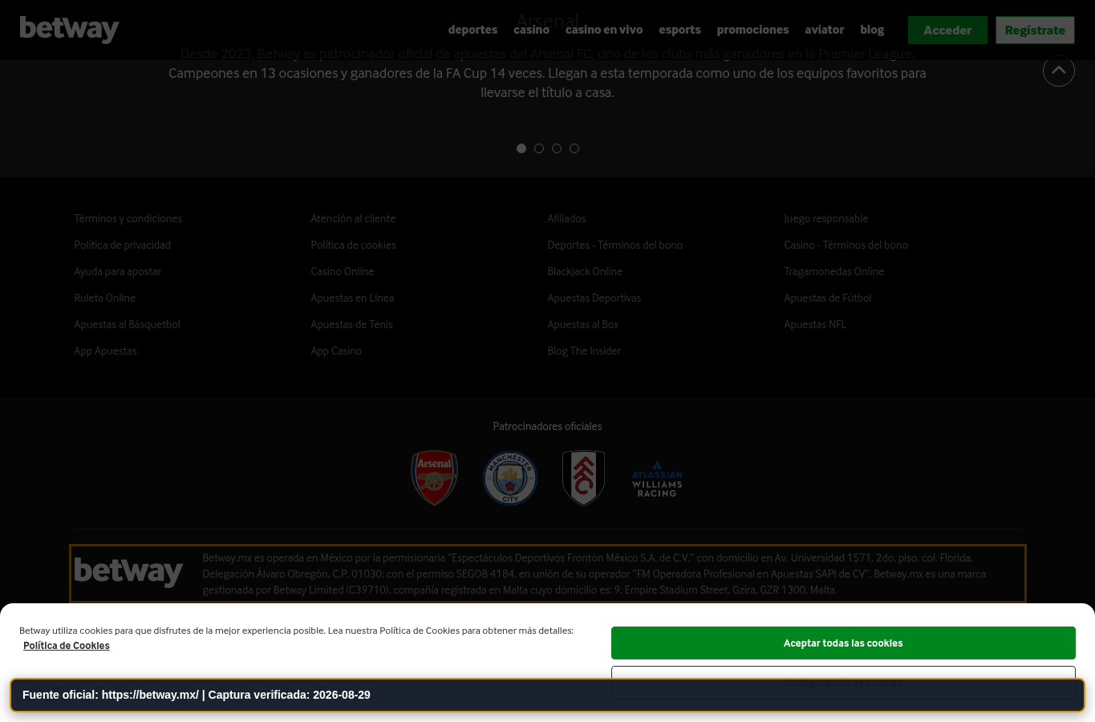The height and width of the screenshot is (722, 1095).
Task: Open the deportes menu
Action: 472,30
